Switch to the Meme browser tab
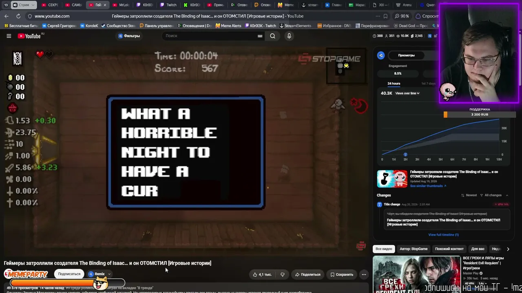Image resolution: width=522 pixels, height=293 pixels. (x=286, y=5)
